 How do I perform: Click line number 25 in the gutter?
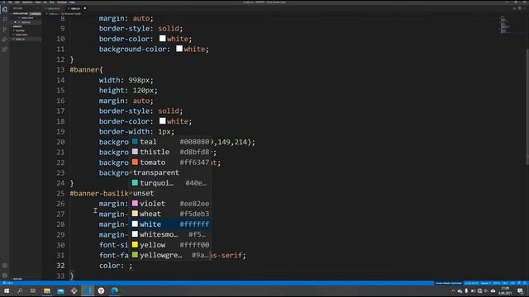(60, 193)
